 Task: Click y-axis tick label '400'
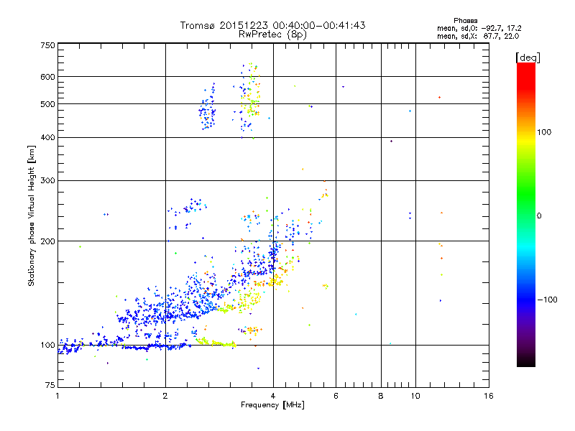[47, 138]
